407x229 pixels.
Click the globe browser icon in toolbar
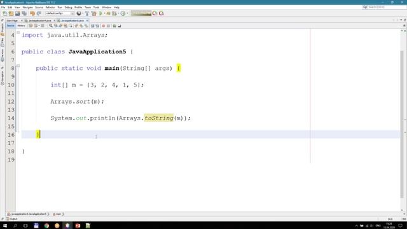(x=79, y=13)
